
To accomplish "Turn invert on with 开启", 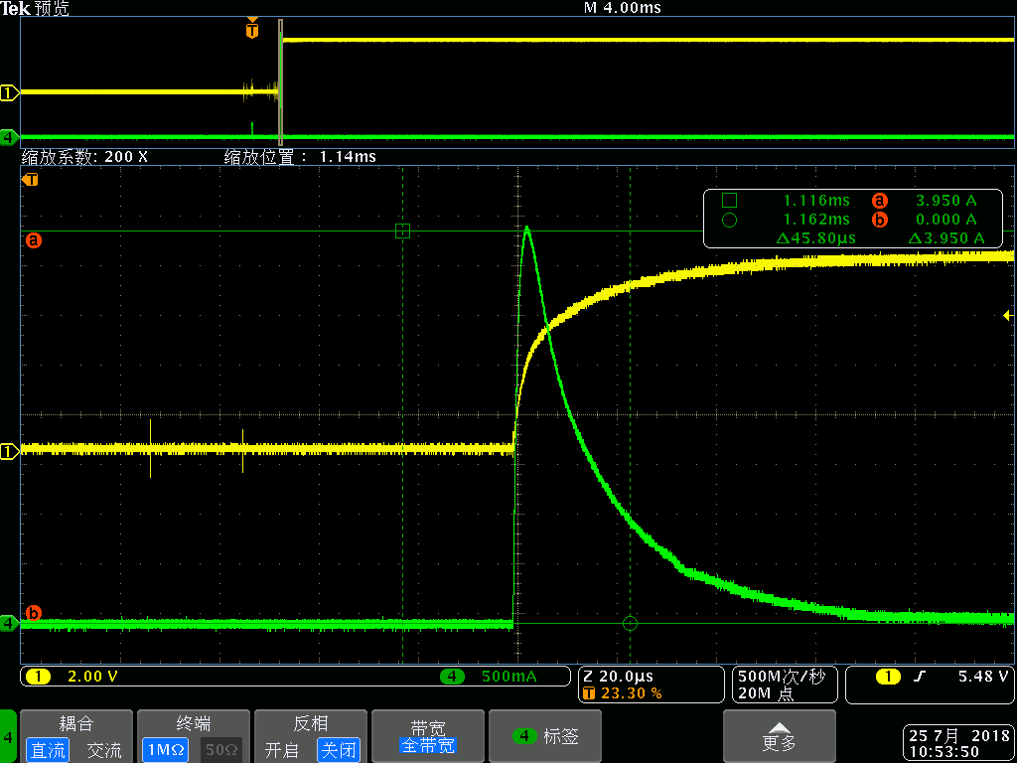I will pos(281,750).
